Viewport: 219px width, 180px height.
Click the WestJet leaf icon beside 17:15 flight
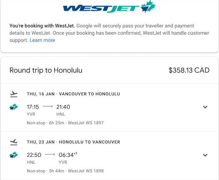tap(14, 107)
